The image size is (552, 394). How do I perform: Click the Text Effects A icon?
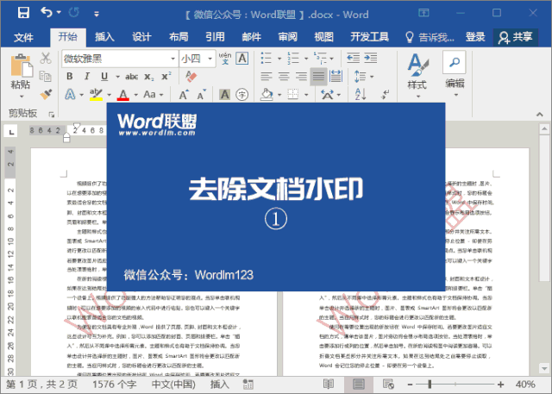[x=70, y=94]
